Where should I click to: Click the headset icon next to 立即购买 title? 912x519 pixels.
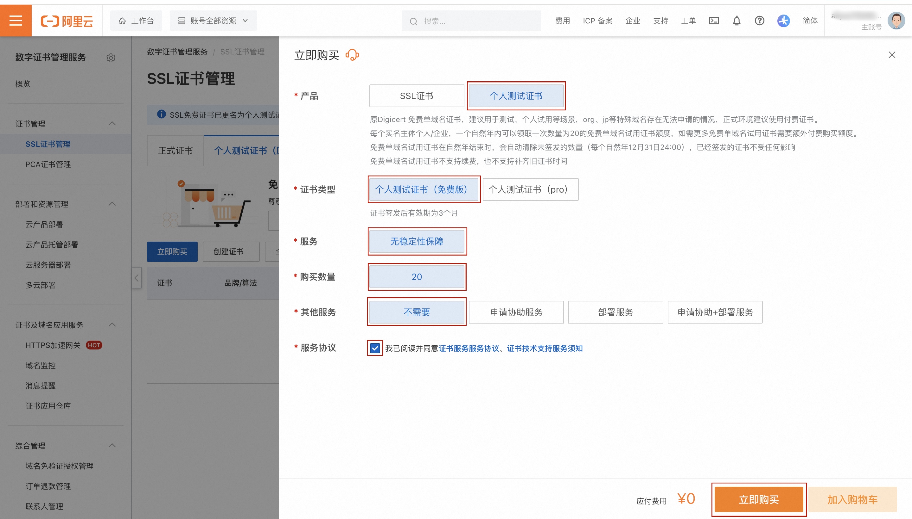point(353,56)
